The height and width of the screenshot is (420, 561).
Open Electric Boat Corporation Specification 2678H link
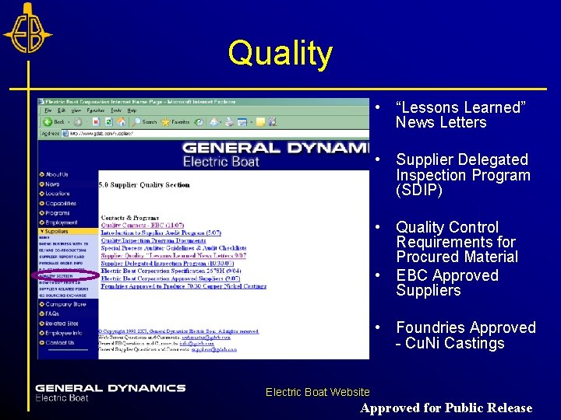coord(171,271)
